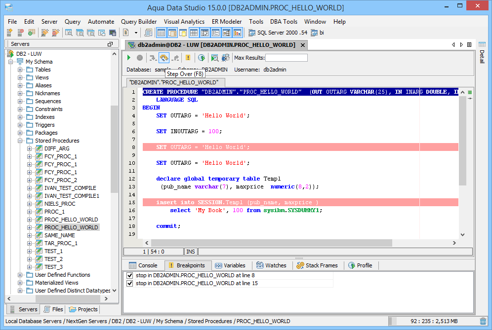Open the DBA Tools menu
Image resolution: width=492 pixels, height=330 pixels.
[284, 22]
